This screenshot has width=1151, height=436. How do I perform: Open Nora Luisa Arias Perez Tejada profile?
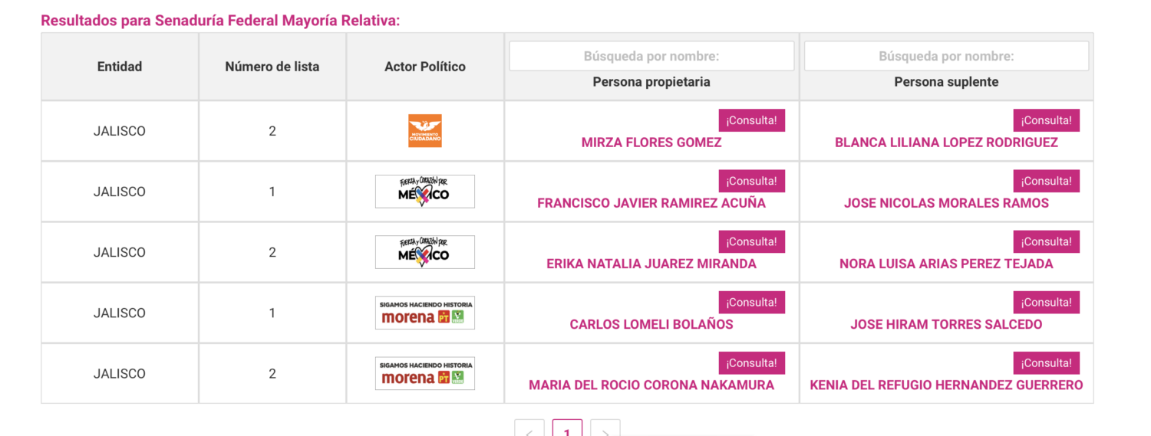946,264
